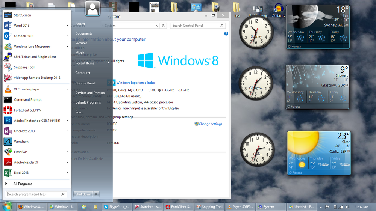Click the Glasgow weather gadget
The height and width of the screenshot is (211, 376).
click(317, 87)
